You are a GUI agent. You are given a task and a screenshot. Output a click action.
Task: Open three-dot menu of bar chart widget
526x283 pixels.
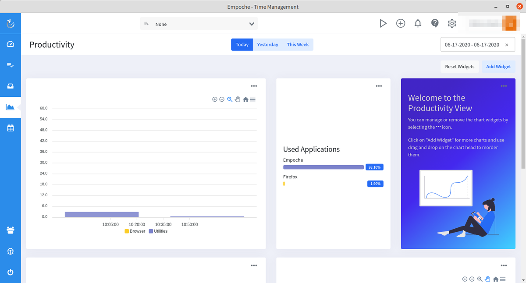click(254, 86)
